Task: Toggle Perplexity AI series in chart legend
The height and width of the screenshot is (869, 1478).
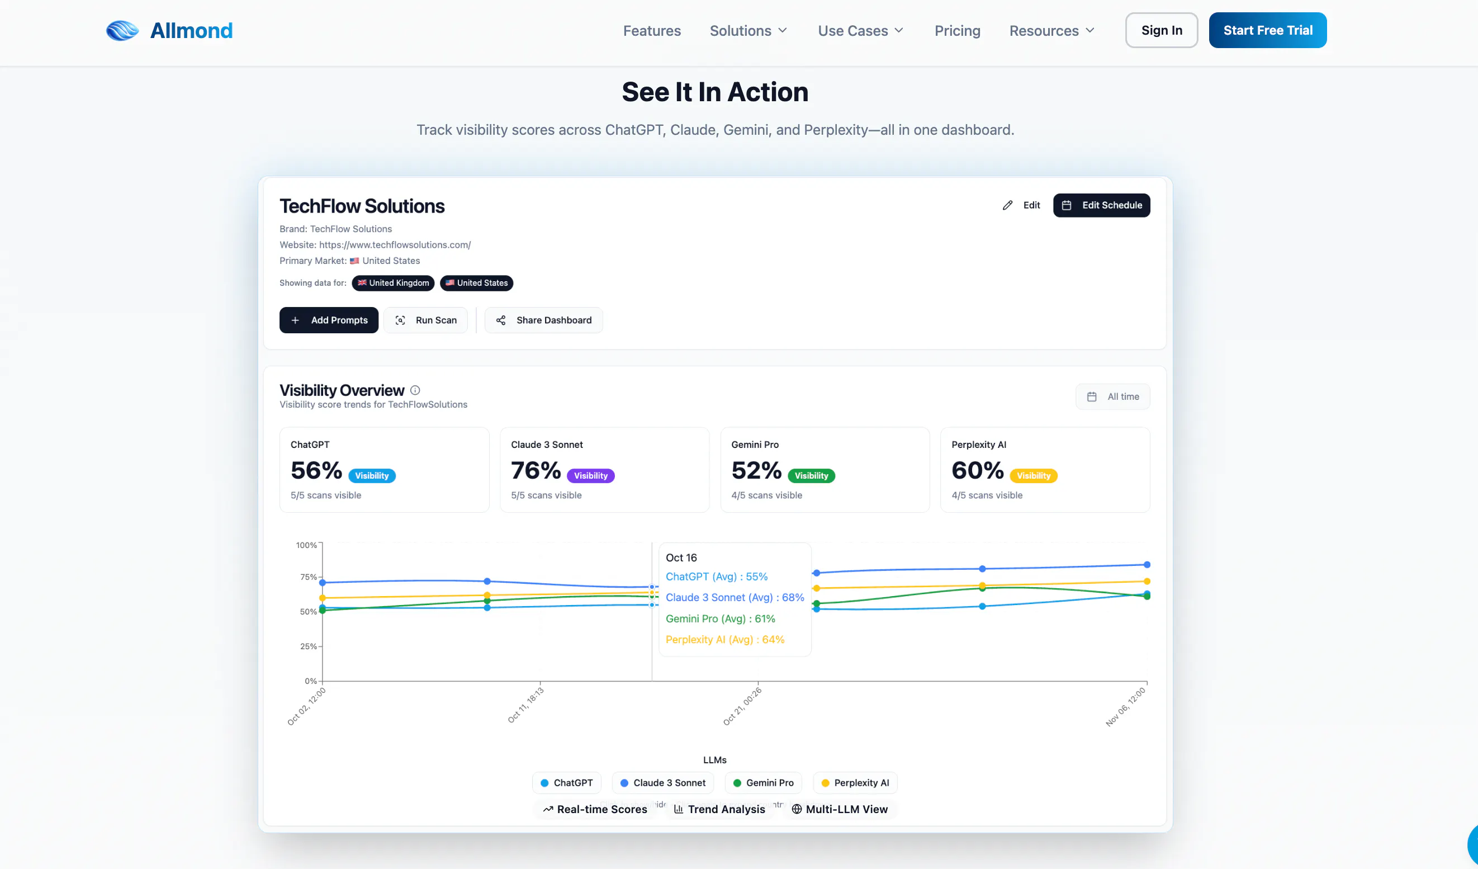Action: point(855,783)
